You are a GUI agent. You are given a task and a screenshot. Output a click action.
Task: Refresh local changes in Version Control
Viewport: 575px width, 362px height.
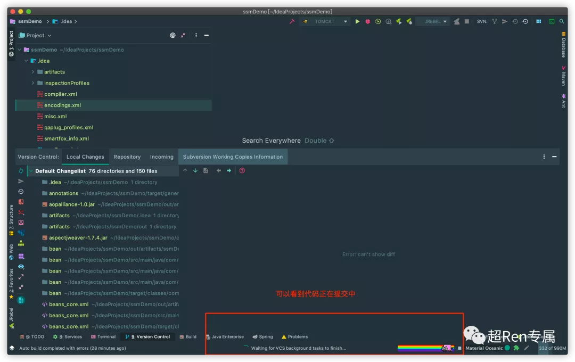[21, 171]
